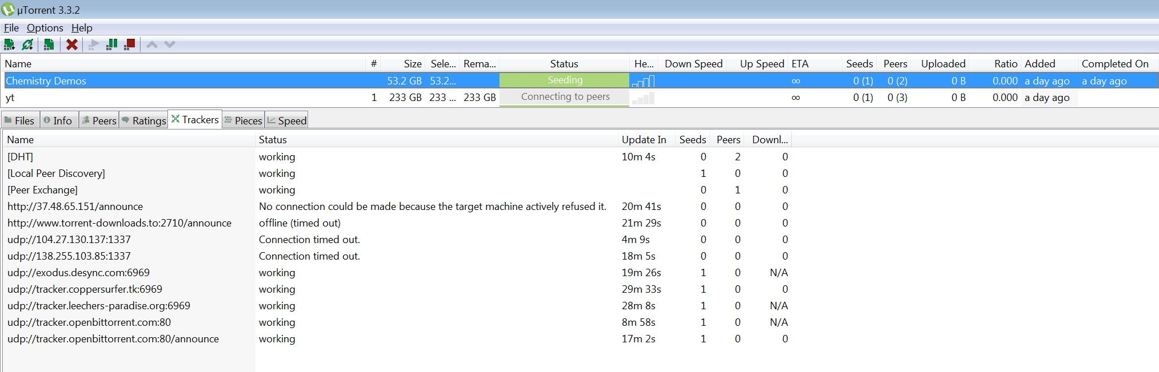Click the Add Torrent toolbar icon
Viewport: 1159px width, 372px height.
(9, 45)
